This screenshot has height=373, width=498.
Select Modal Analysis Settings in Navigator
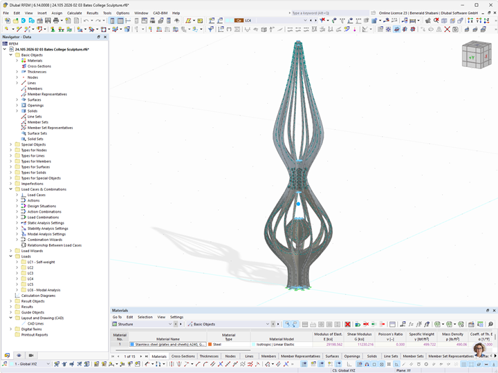click(x=46, y=234)
